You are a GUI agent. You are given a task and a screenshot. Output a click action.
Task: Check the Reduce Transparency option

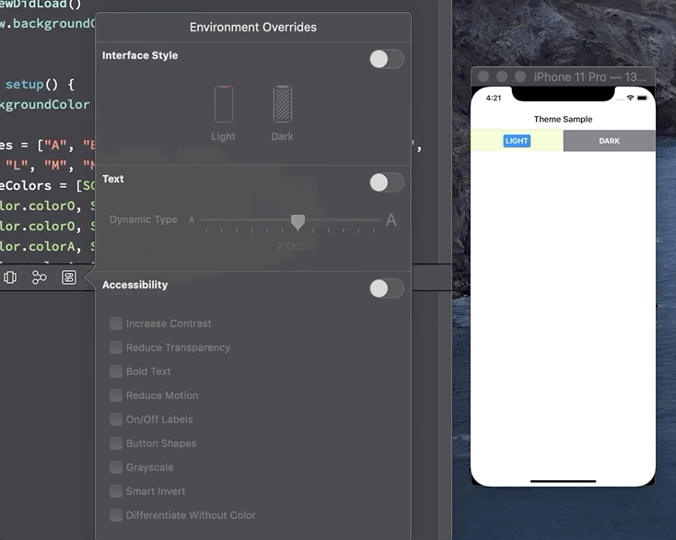pos(116,347)
